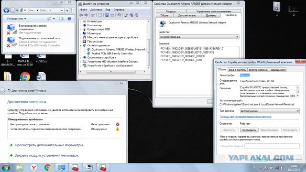
Task: Select Qualcomm Atheros AR9285 in device tree
Action: click(x=117, y=50)
